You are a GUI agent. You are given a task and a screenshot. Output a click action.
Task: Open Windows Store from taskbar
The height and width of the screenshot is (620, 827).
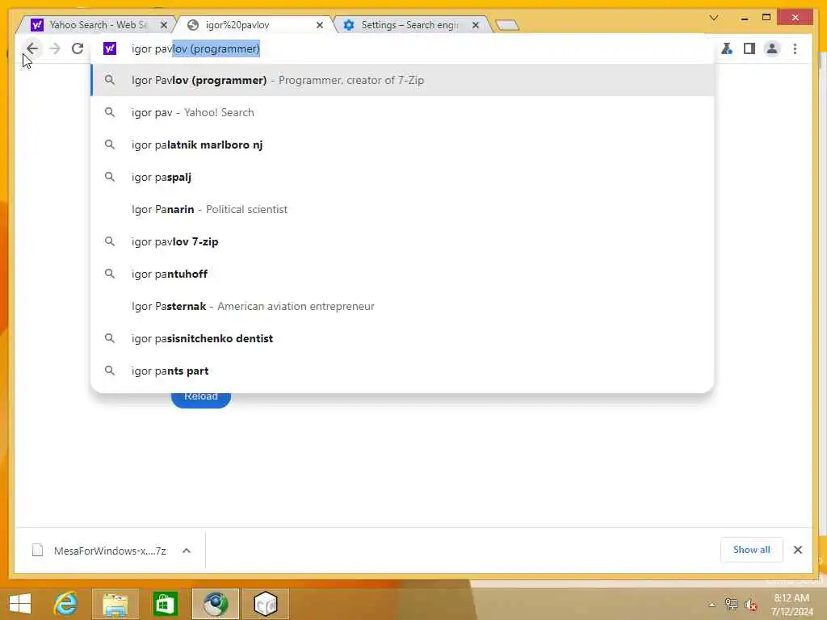coord(165,604)
